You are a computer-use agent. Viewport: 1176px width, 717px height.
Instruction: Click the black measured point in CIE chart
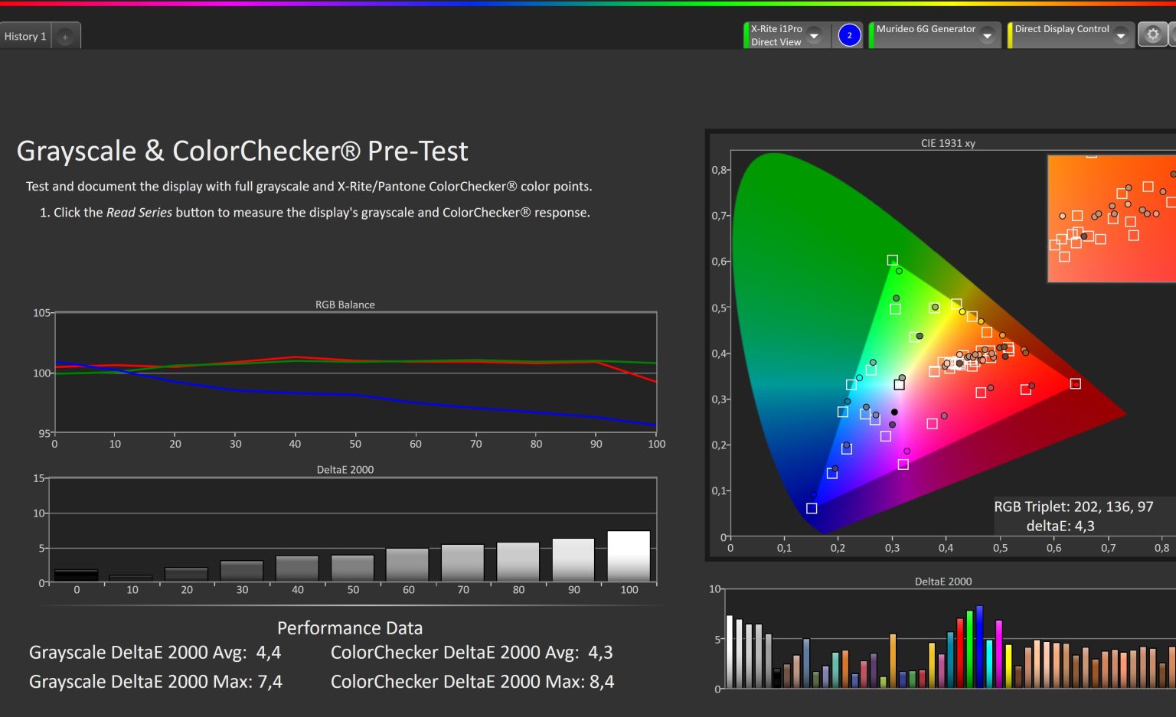[x=894, y=412]
